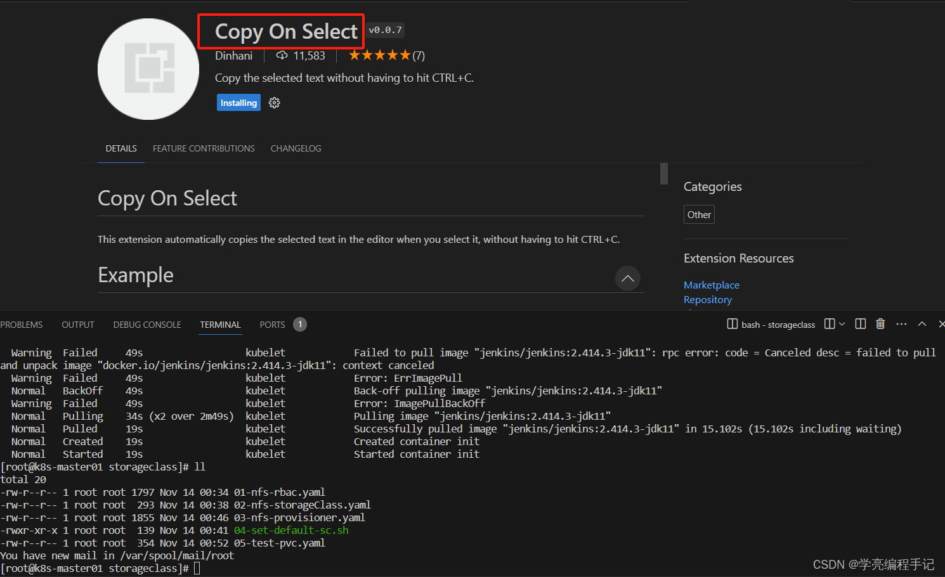Open the OUTPUT panel tab
The height and width of the screenshot is (577, 945).
click(78, 325)
